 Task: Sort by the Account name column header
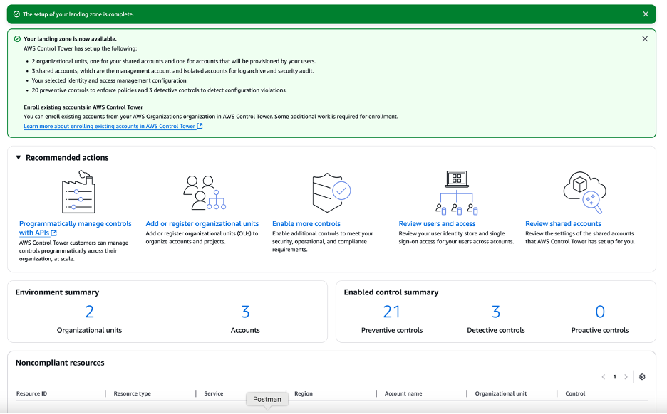tap(403, 393)
